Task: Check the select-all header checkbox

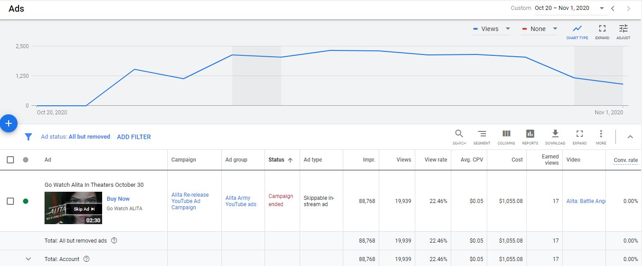Action: [10, 160]
